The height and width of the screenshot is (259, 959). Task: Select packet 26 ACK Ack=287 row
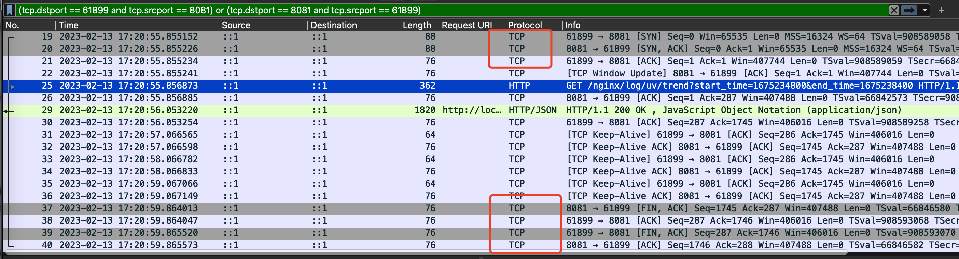481,98
